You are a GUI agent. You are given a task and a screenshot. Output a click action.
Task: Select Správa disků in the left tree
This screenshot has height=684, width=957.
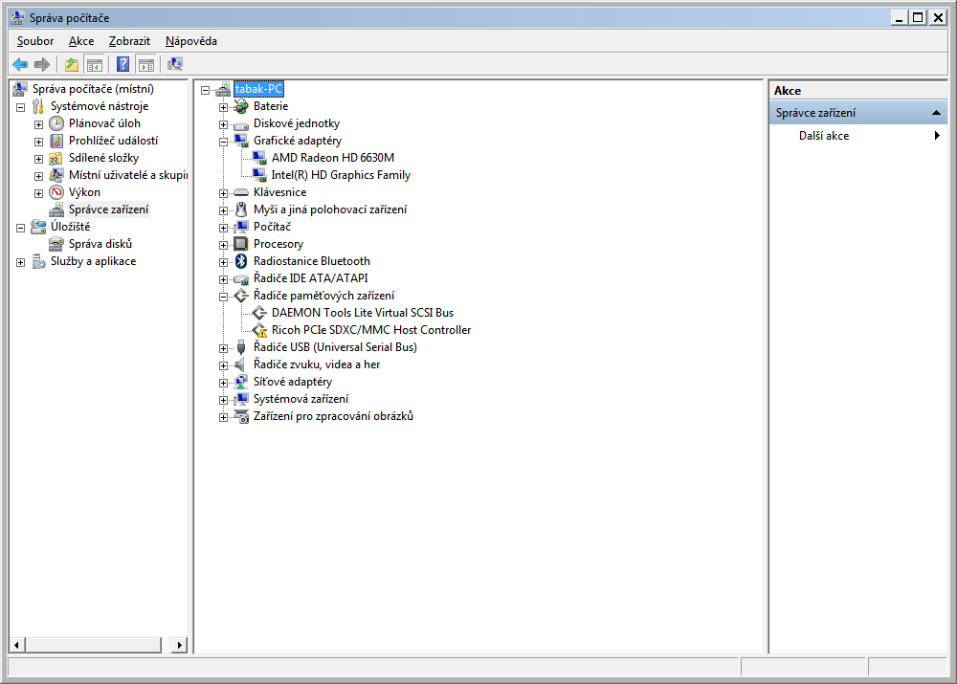pyautogui.click(x=100, y=244)
